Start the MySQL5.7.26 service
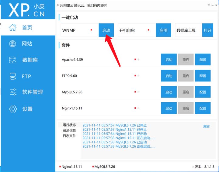The image size is (219, 172). click(169, 92)
